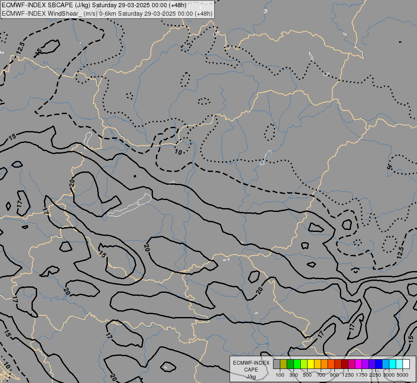Select the bright magenta legend swatch
Viewport: 417px width, 383px height.
(359, 364)
